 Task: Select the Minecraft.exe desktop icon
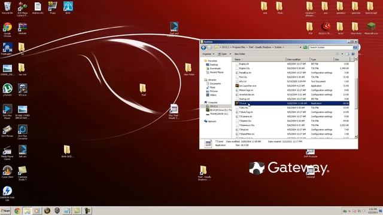[371, 28]
